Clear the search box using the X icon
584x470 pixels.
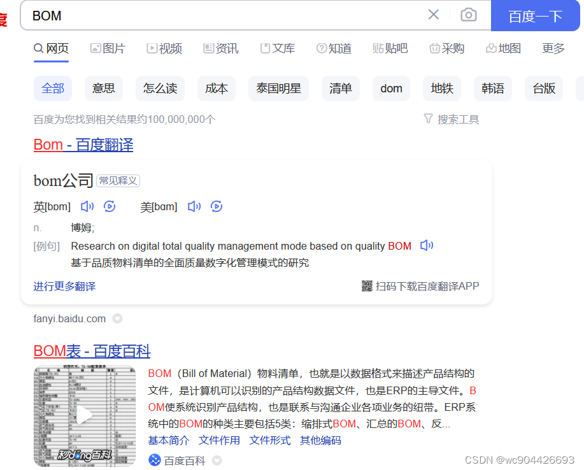[434, 15]
